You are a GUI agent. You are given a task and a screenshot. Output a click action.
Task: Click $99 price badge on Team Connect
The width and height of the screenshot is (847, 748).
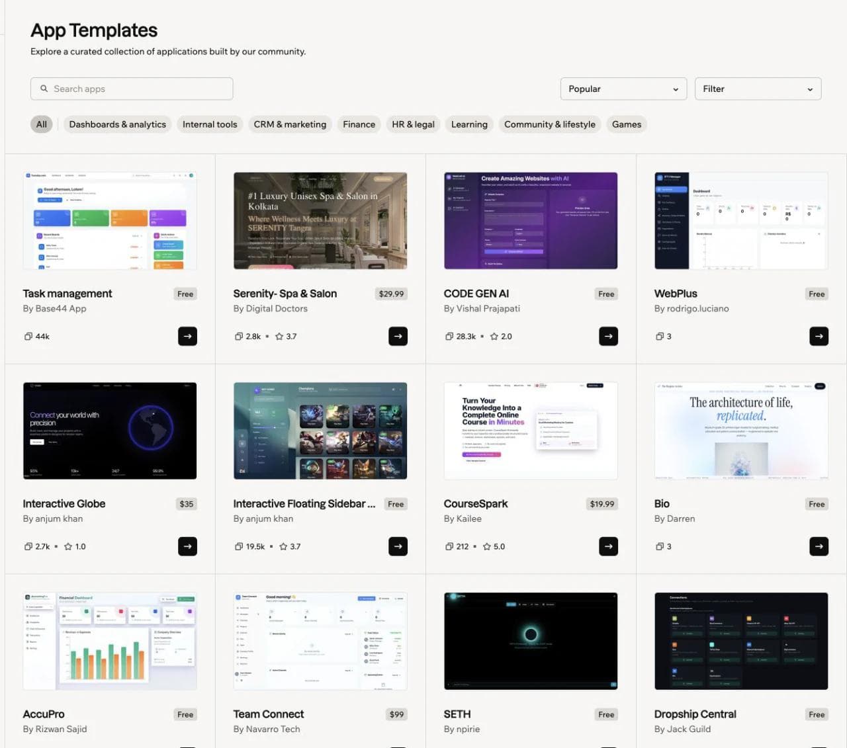pos(396,714)
